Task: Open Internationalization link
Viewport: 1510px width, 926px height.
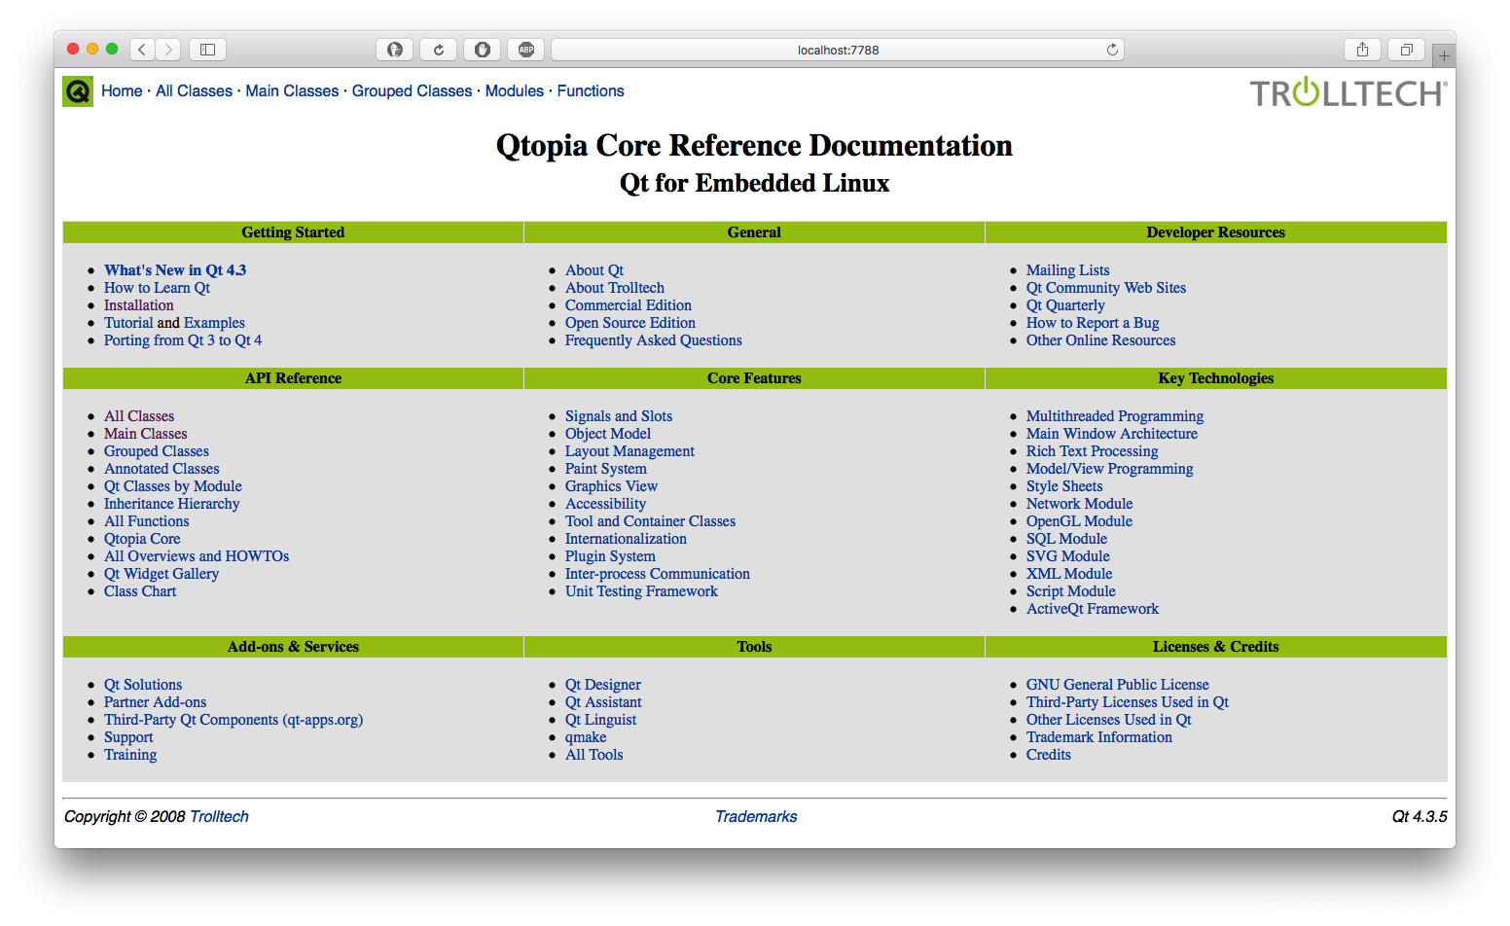Action: click(x=626, y=539)
